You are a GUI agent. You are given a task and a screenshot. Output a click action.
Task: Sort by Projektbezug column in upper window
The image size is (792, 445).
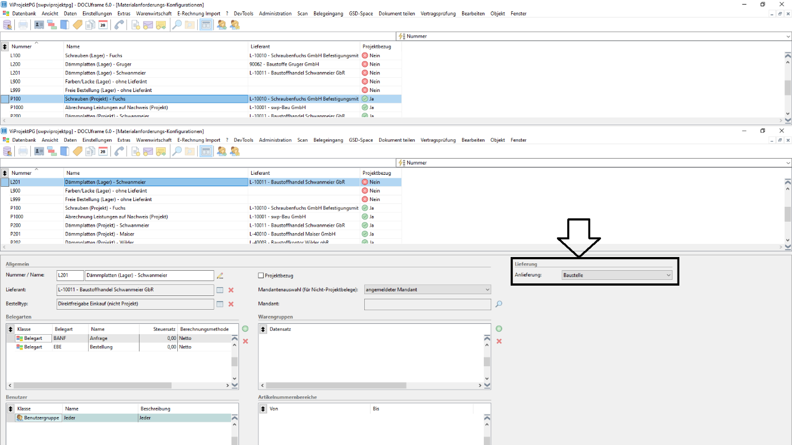pyautogui.click(x=381, y=46)
